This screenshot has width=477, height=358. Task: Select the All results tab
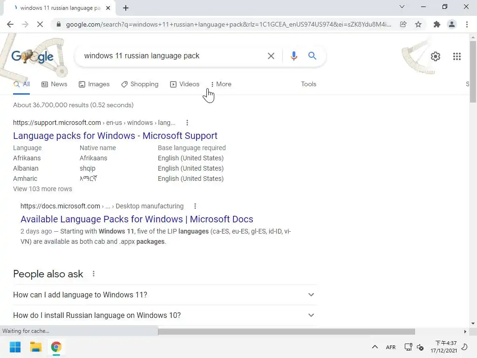[x=21, y=84]
